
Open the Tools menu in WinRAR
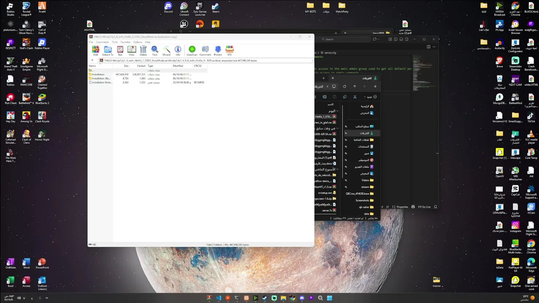pos(115,42)
